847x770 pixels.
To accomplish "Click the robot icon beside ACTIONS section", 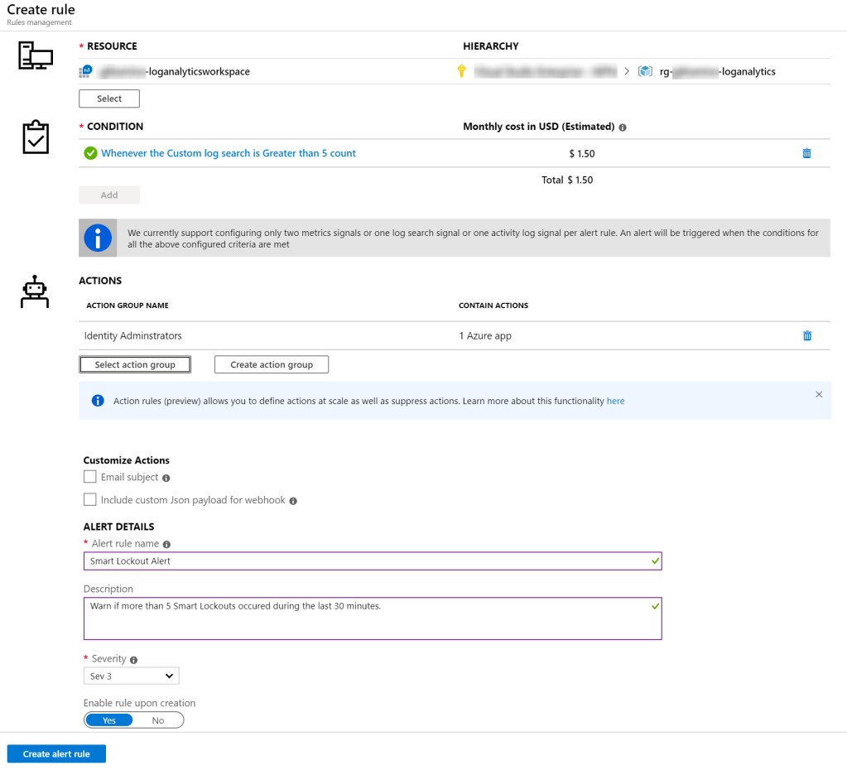I will [x=34, y=291].
